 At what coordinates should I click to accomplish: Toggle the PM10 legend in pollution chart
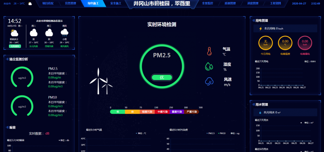[222, 133]
